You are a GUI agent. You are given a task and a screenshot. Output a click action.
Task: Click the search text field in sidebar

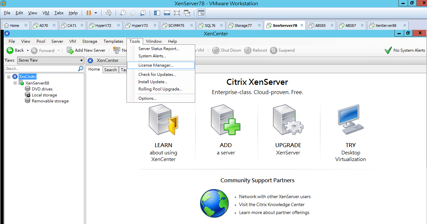coord(41,69)
